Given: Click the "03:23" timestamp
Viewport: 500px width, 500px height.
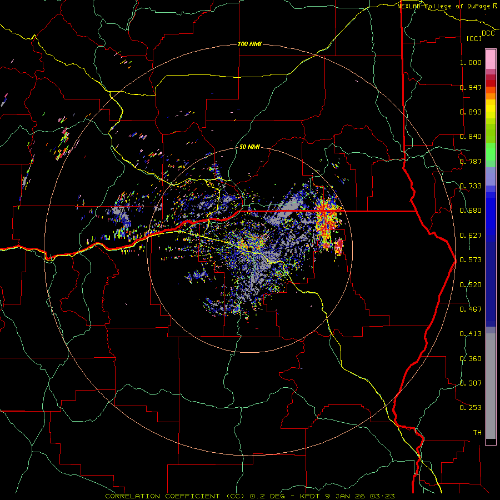Looking at the screenshot, I should [x=382, y=496].
